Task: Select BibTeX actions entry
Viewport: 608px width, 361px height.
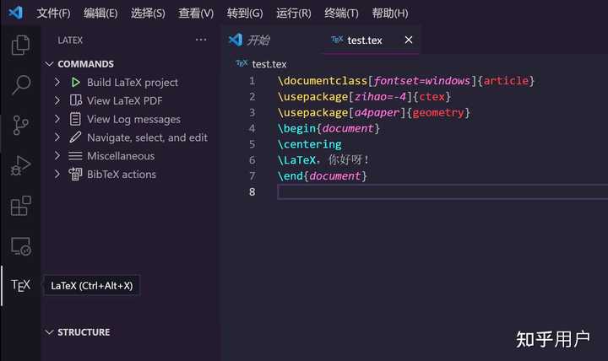Action: click(121, 175)
